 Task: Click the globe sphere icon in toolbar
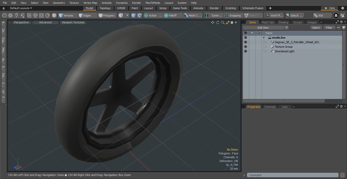pos(10,15)
